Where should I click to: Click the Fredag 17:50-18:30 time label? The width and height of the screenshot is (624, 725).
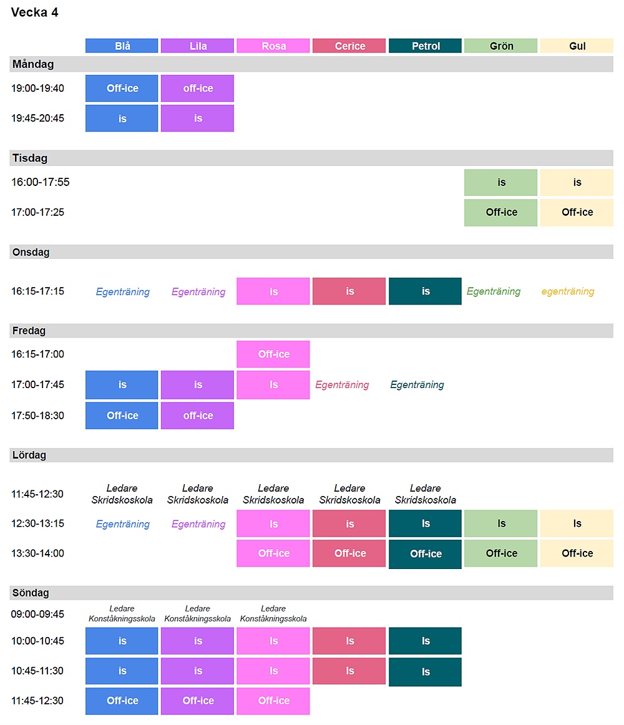37,416
